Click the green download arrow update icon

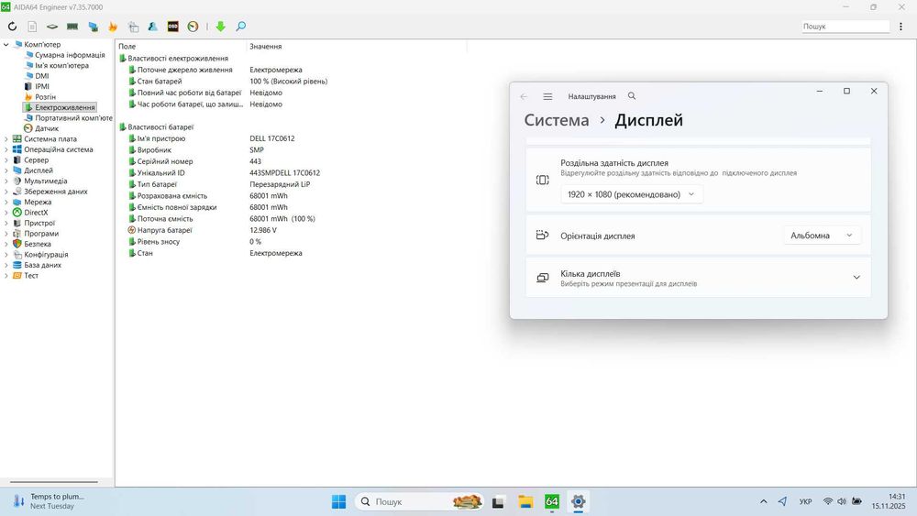(x=220, y=27)
